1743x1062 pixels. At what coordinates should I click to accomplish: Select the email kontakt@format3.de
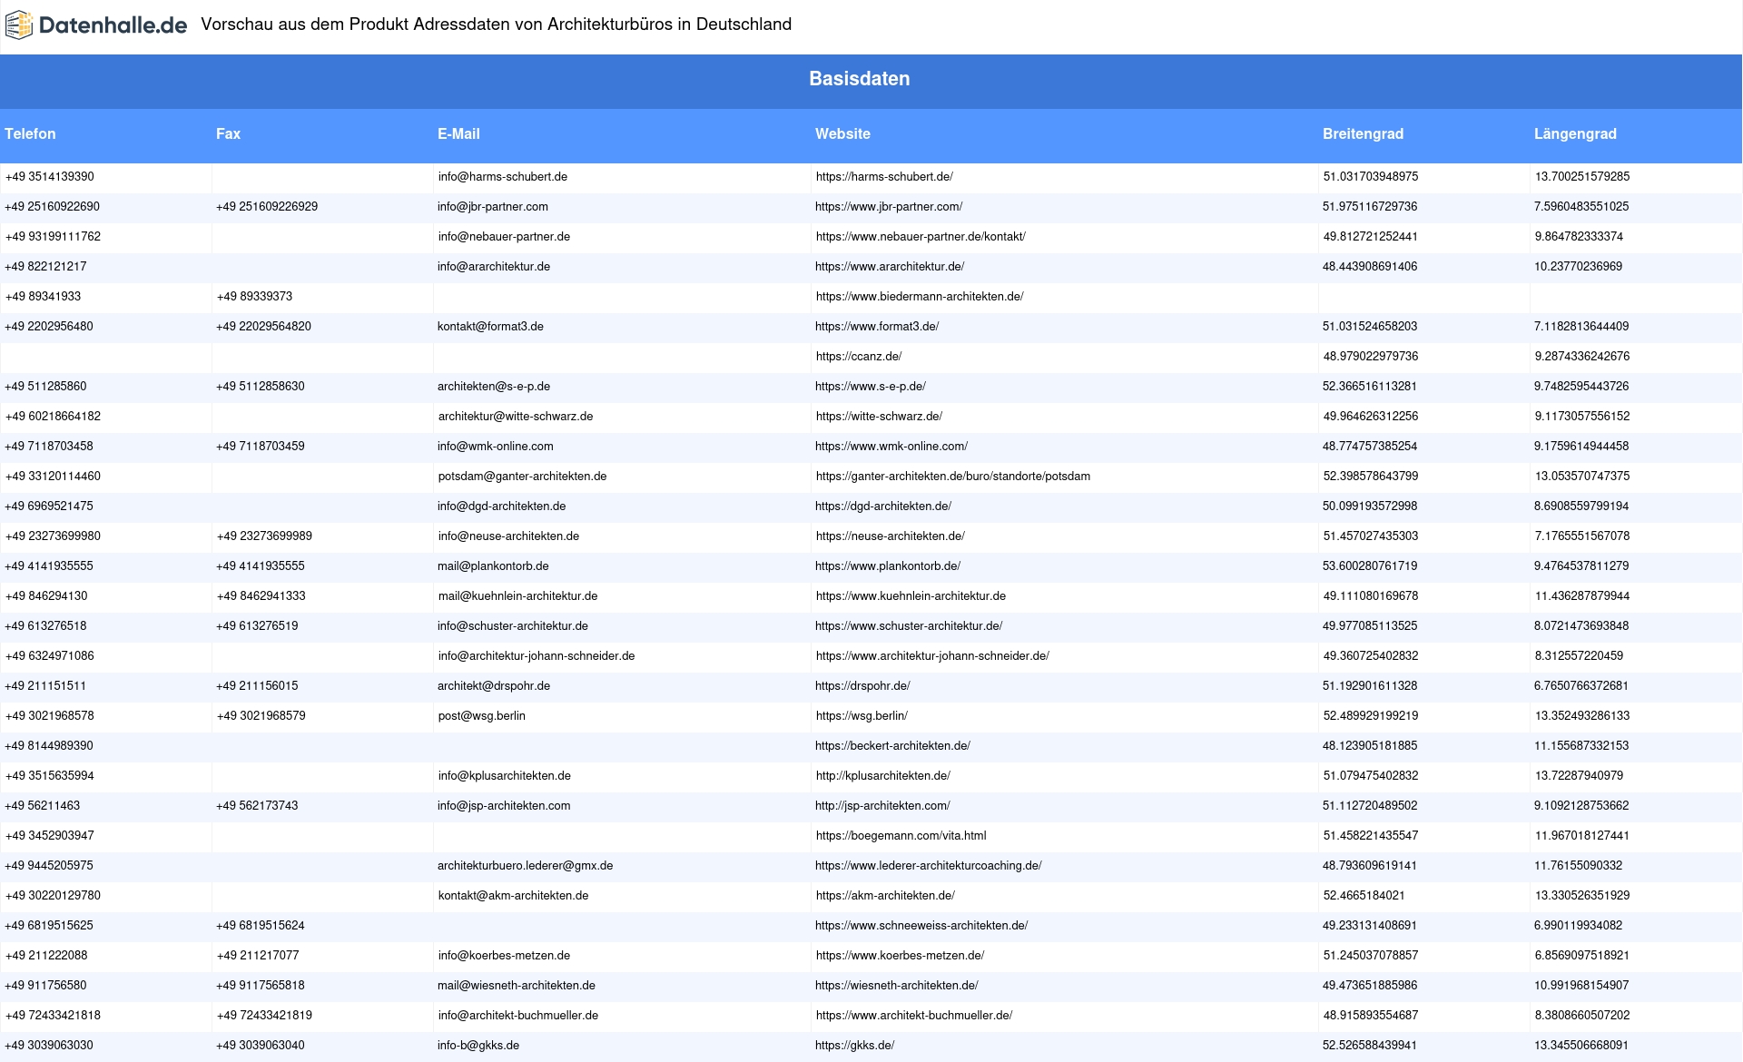pyautogui.click(x=490, y=327)
